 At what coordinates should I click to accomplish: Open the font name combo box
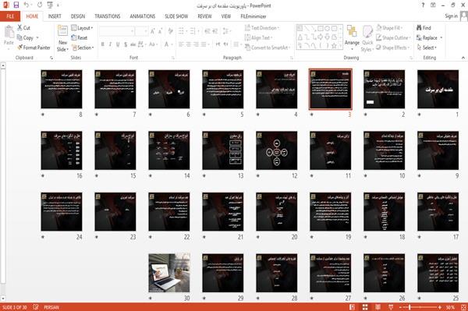pos(116,31)
